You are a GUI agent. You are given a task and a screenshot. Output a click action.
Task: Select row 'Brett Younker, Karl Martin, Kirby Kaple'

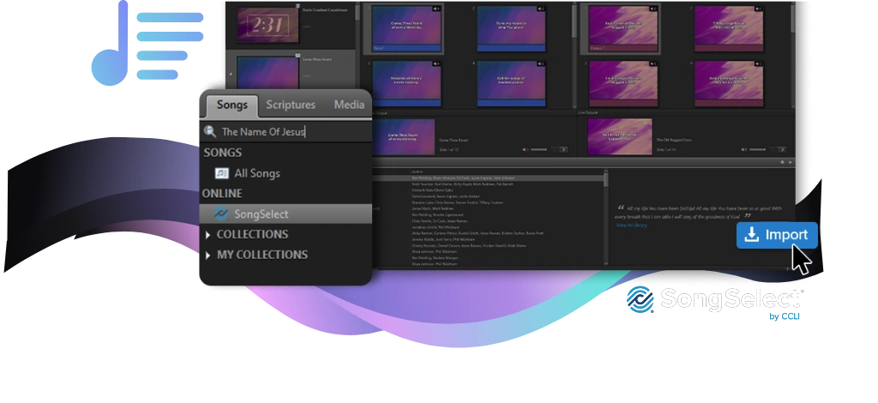pyautogui.click(x=490, y=184)
